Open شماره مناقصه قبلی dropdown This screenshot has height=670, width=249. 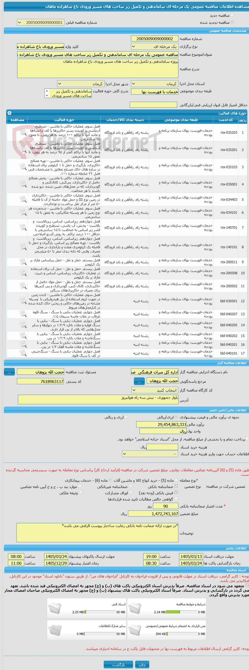40,23
